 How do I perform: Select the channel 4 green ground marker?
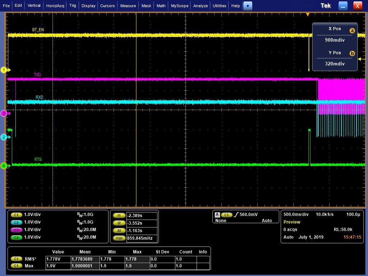4,166
